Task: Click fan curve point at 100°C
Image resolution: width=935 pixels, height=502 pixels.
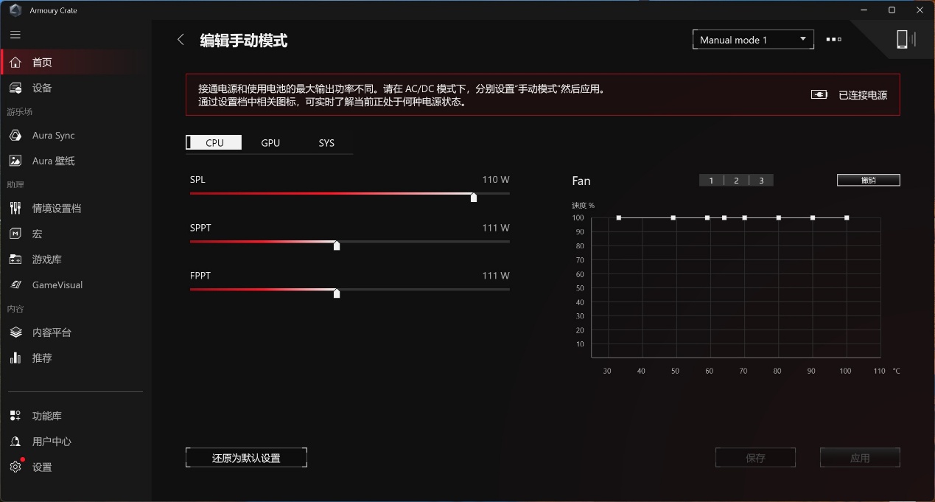Action: [847, 217]
